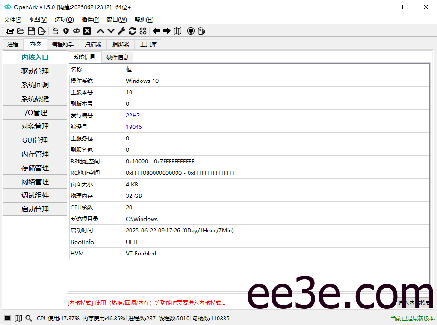Switch to the 硬件信息 tab
The width and height of the screenshot is (437, 325).
117,57
